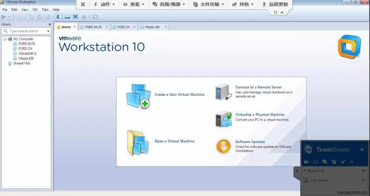
Task: Open the Tabs menu
Action: coord(45,10)
